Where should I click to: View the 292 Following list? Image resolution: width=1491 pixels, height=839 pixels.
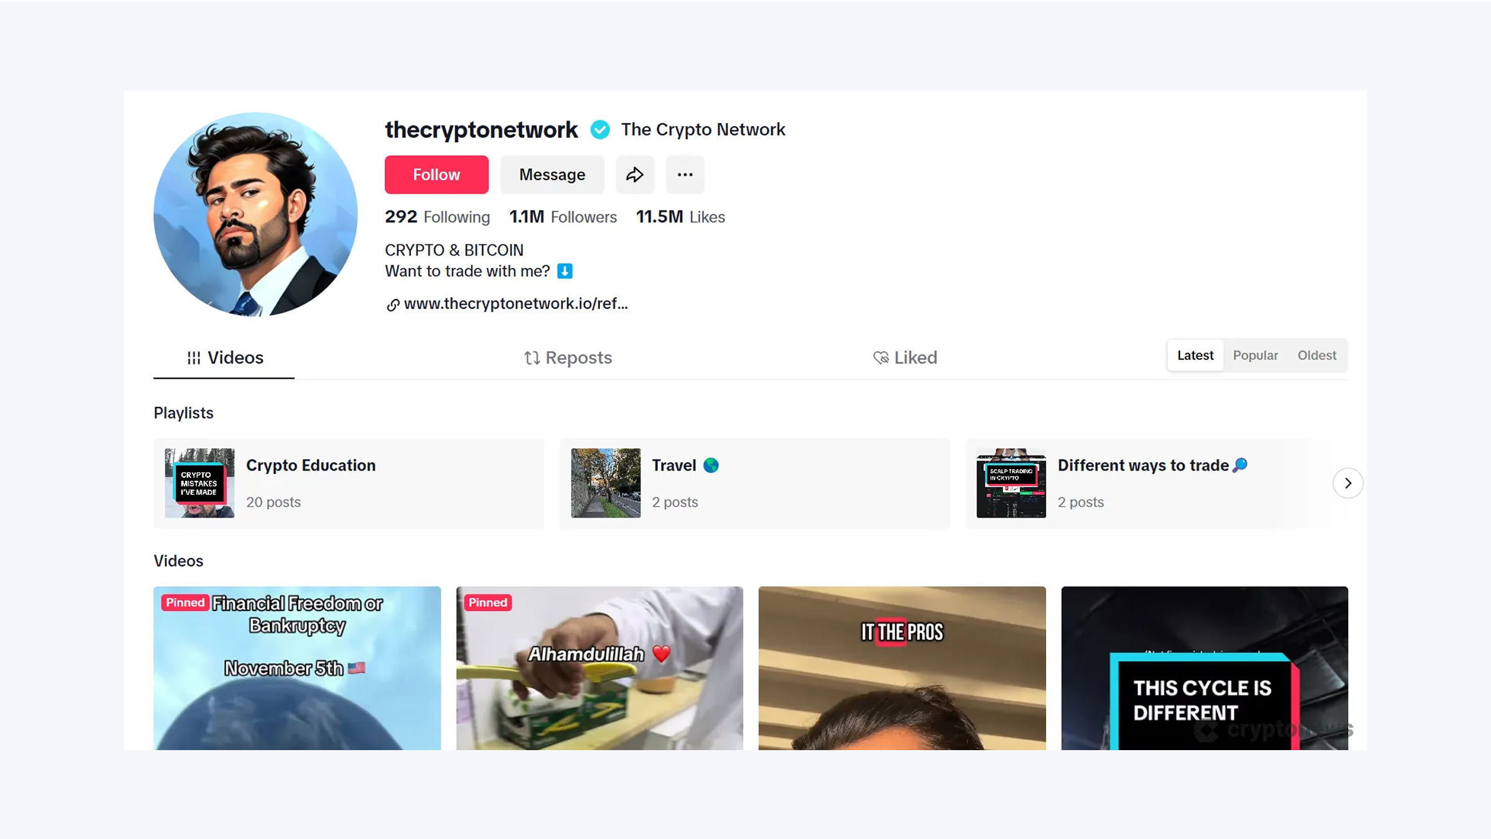coord(437,217)
